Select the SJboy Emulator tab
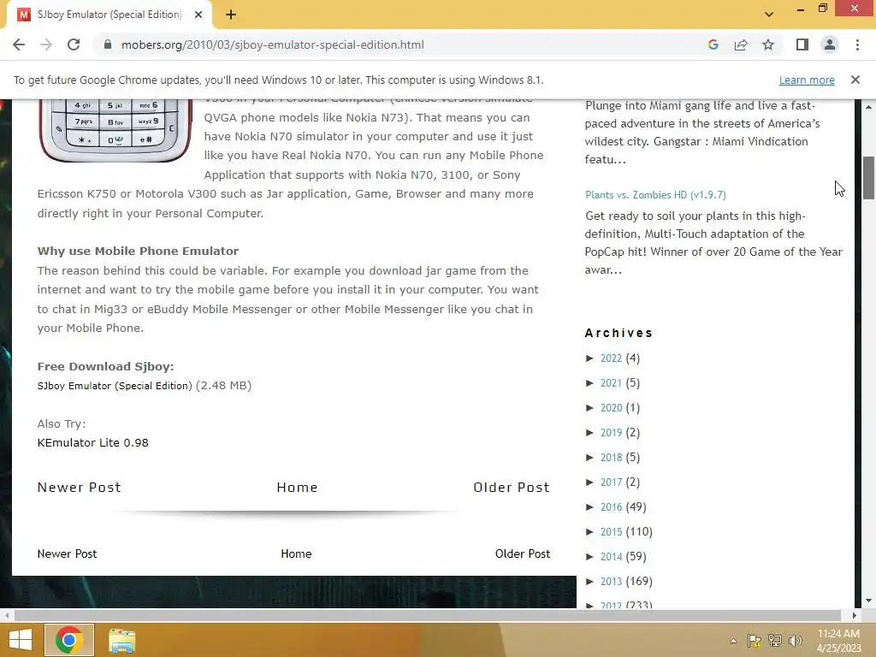876x657 pixels. point(109,15)
